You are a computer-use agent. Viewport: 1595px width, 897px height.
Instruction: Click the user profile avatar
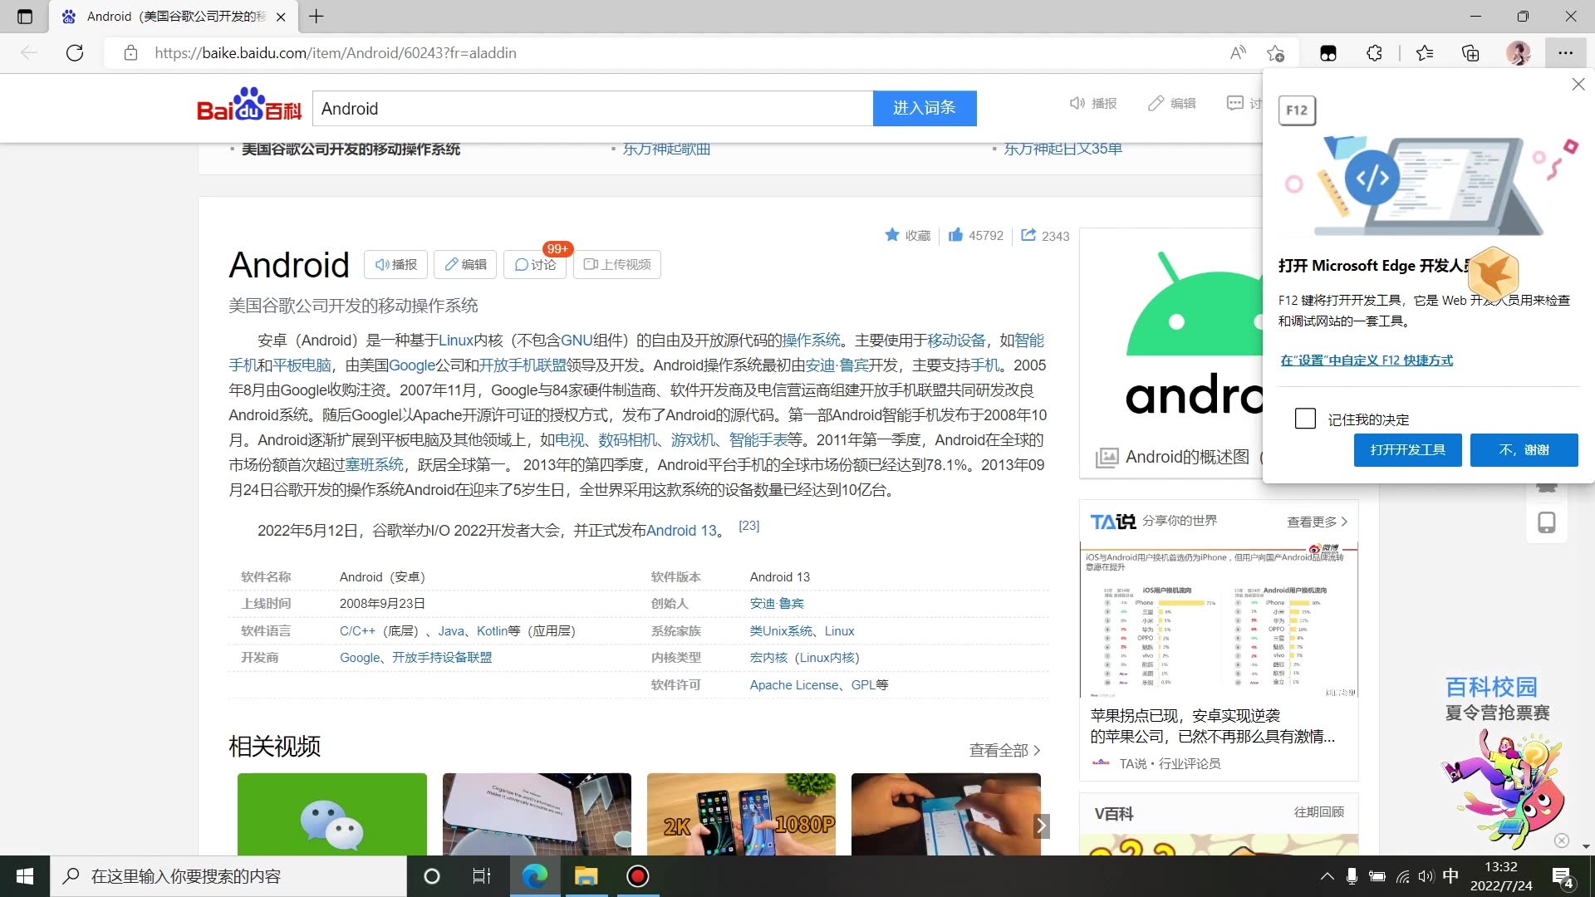point(1519,53)
